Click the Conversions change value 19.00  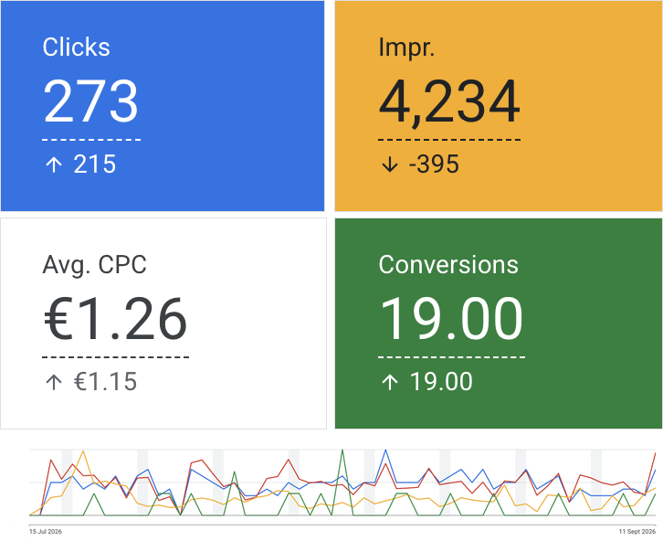(441, 382)
